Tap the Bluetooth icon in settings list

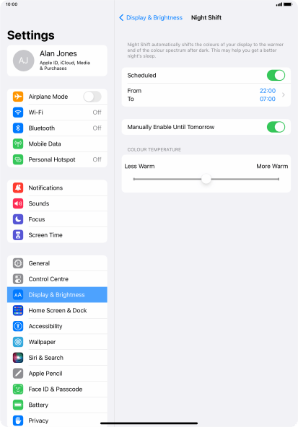[x=18, y=128]
